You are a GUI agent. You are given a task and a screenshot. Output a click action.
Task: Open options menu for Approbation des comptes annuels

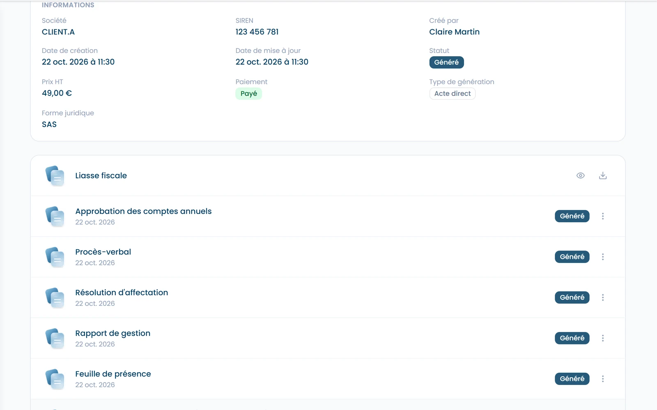(603, 216)
